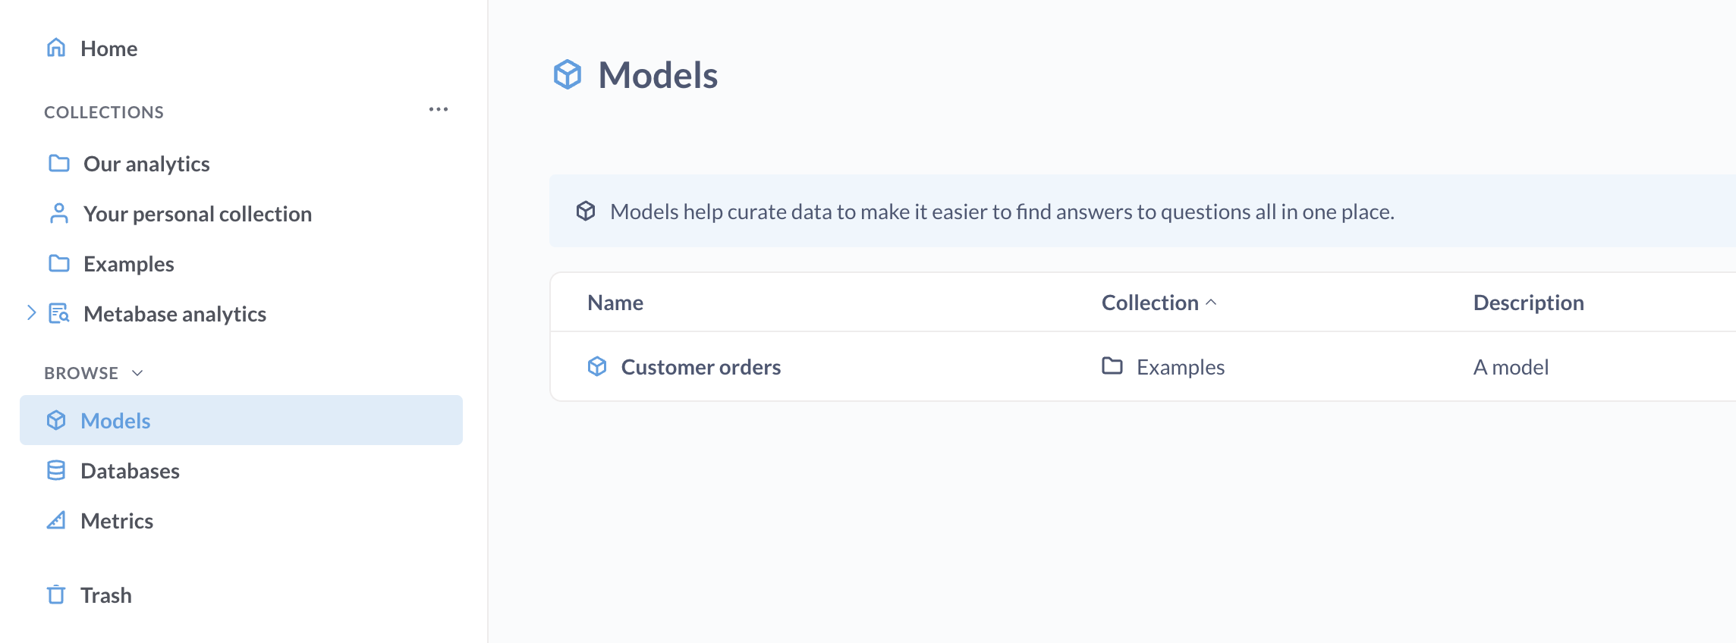Select the Models cube icon in Browse section
Viewport: 1736px width, 643px height.
pyautogui.click(x=56, y=420)
